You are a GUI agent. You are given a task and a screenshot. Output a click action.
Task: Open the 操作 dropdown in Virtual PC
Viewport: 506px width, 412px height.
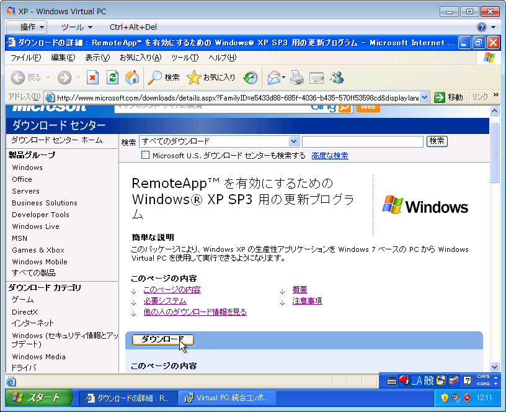point(27,27)
